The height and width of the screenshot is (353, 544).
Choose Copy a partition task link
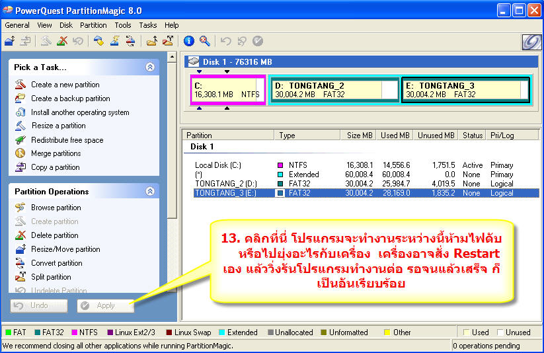pyautogui.click(x=55, y=167)
